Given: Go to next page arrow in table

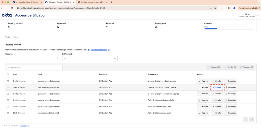Looking at the screenshot, I should (252, 120).
